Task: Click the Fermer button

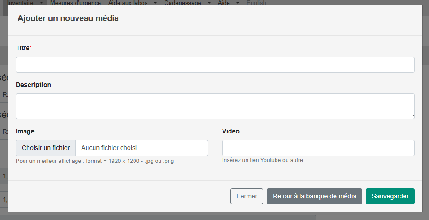Action: [247, 196]
